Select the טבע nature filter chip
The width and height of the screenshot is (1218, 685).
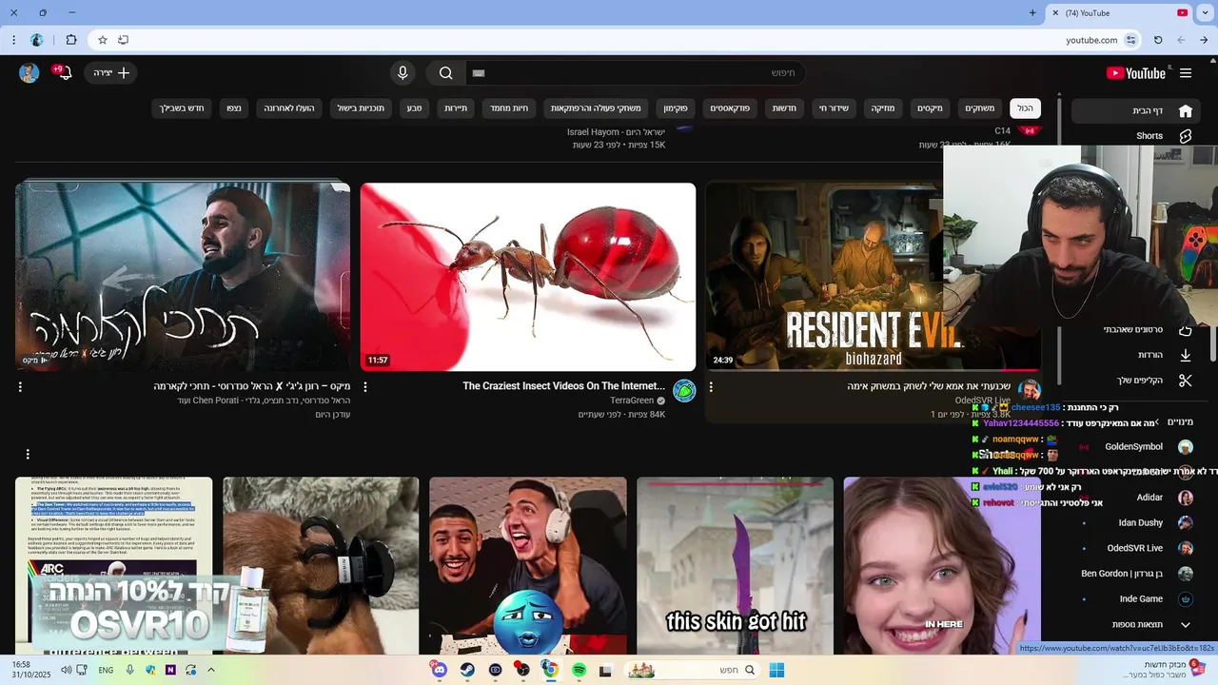[414, 108]
